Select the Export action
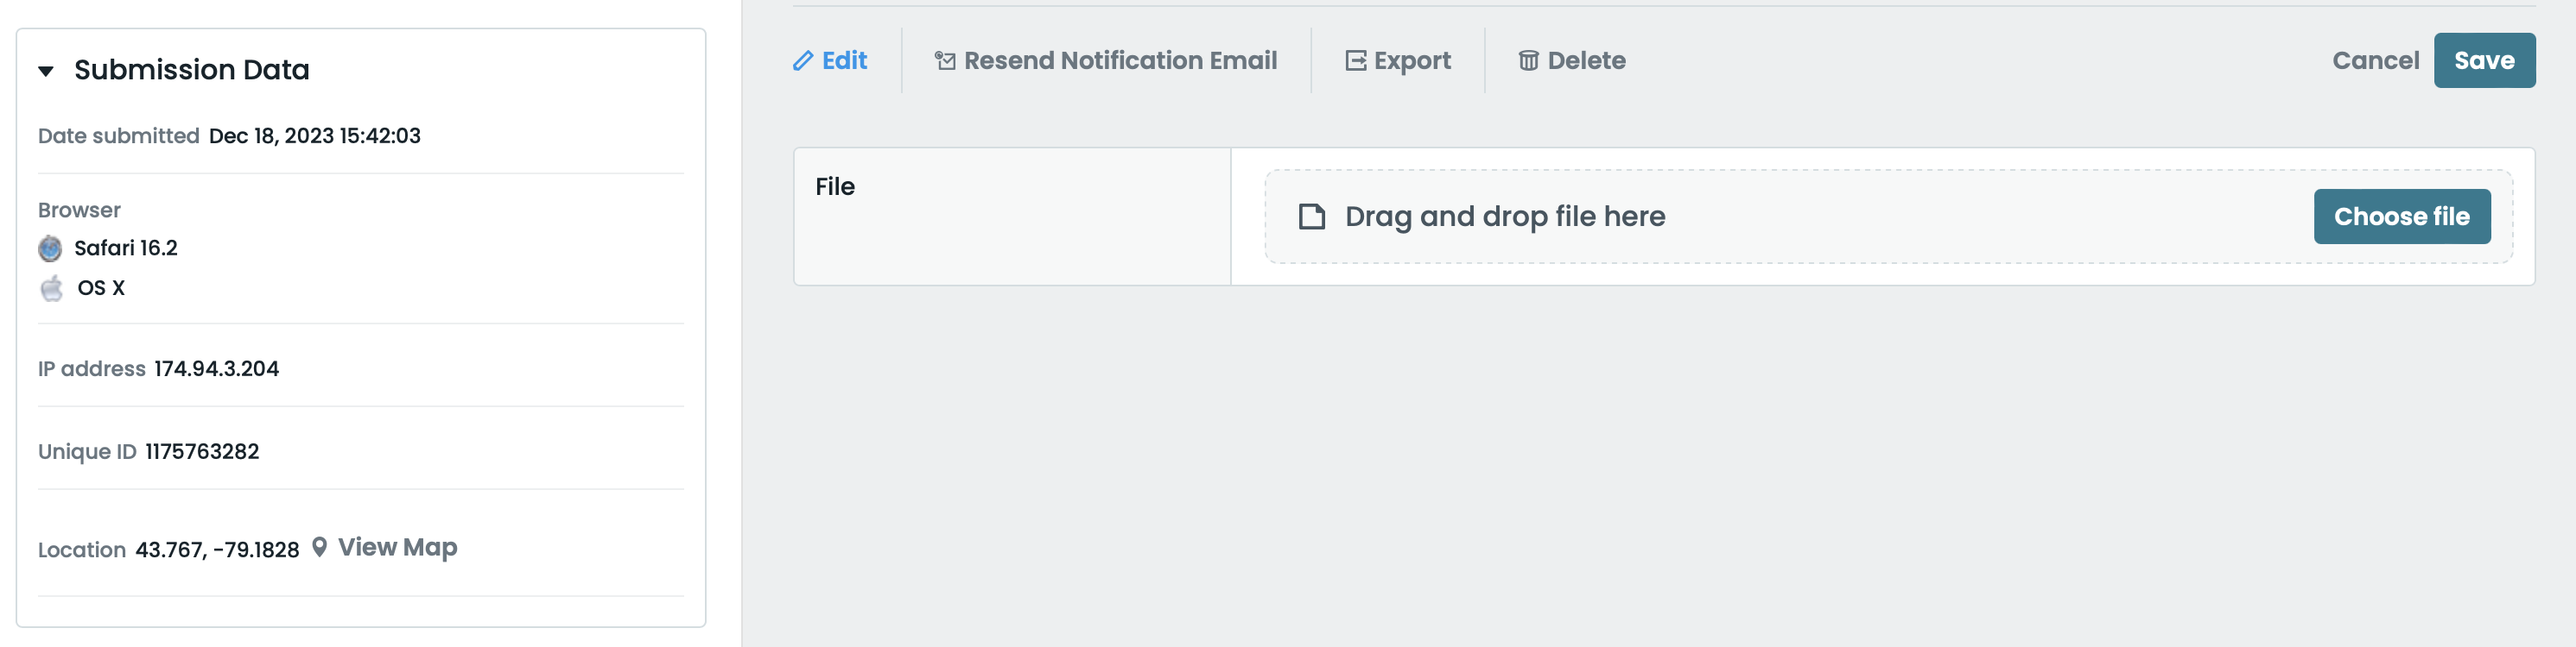Image resolution: width=2576 pixels, height=647 pixels. click(1412, 60)
